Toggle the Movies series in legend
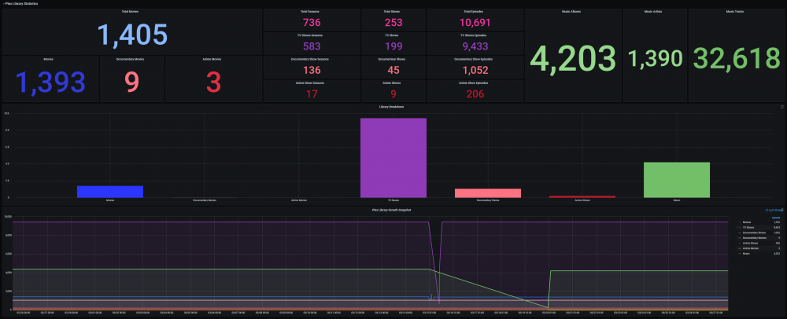 point(747,222)
